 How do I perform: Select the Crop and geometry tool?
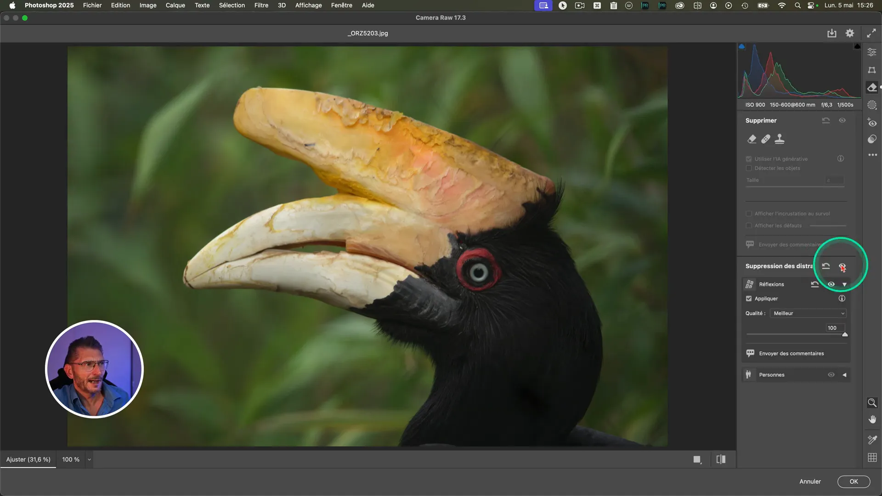(872, 70)
